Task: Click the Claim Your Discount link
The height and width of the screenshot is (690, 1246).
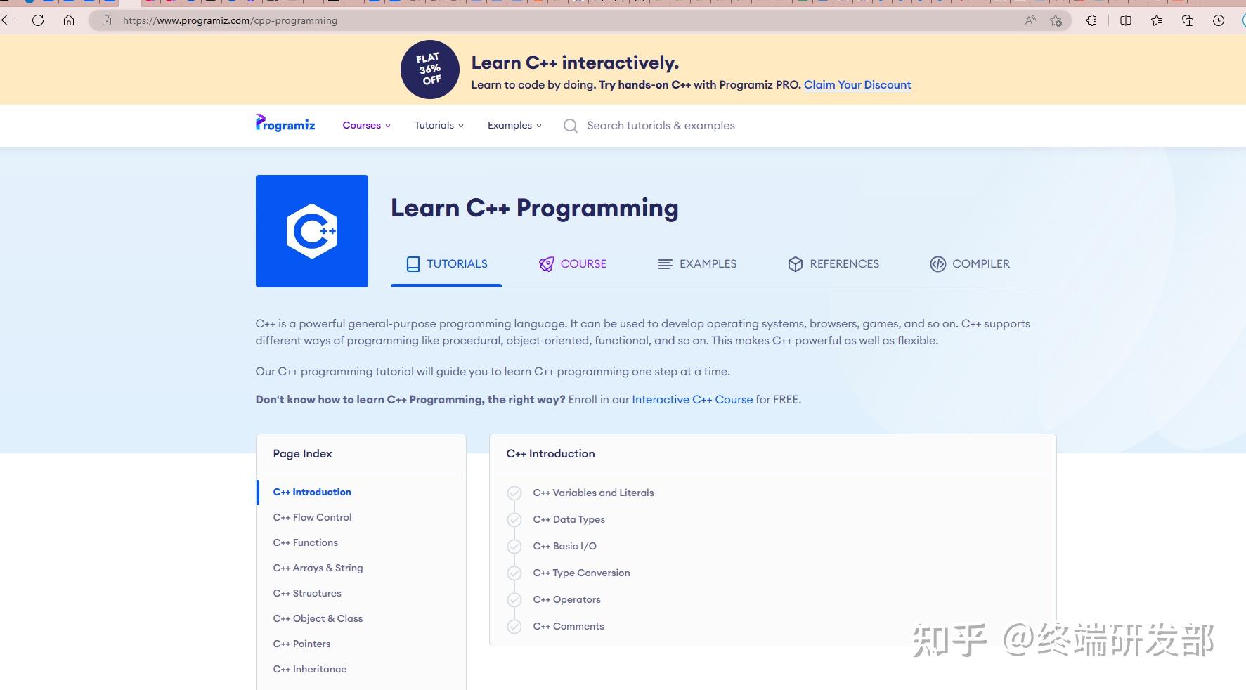Action: coord(857,85)
